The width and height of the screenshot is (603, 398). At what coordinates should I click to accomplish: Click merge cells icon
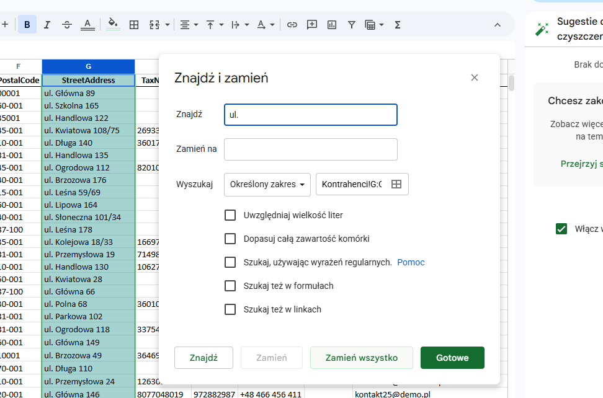tap(154, 25)
